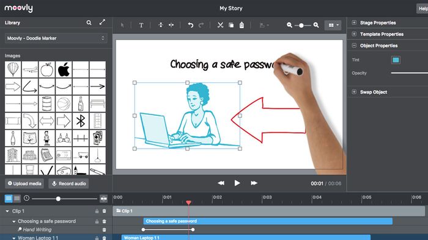
Task: Select the Text tool
Action: pyautogui.click(x=141, y=25)
